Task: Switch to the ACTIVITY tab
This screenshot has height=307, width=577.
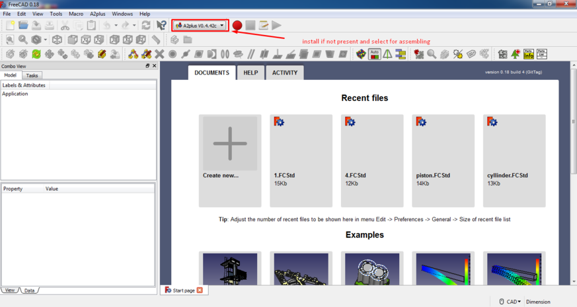Action: point(285,73)
